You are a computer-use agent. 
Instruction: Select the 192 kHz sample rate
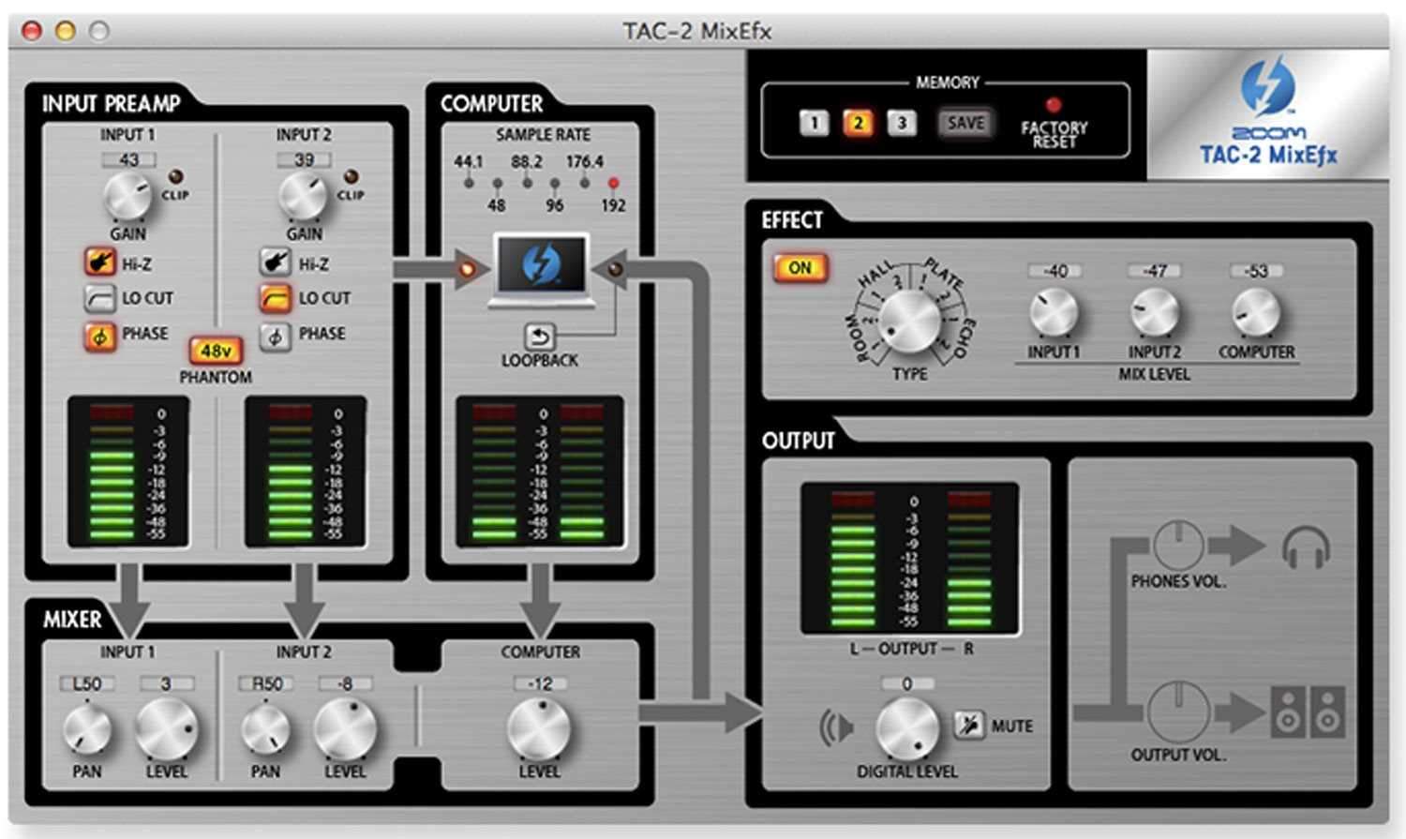[613, 184]
